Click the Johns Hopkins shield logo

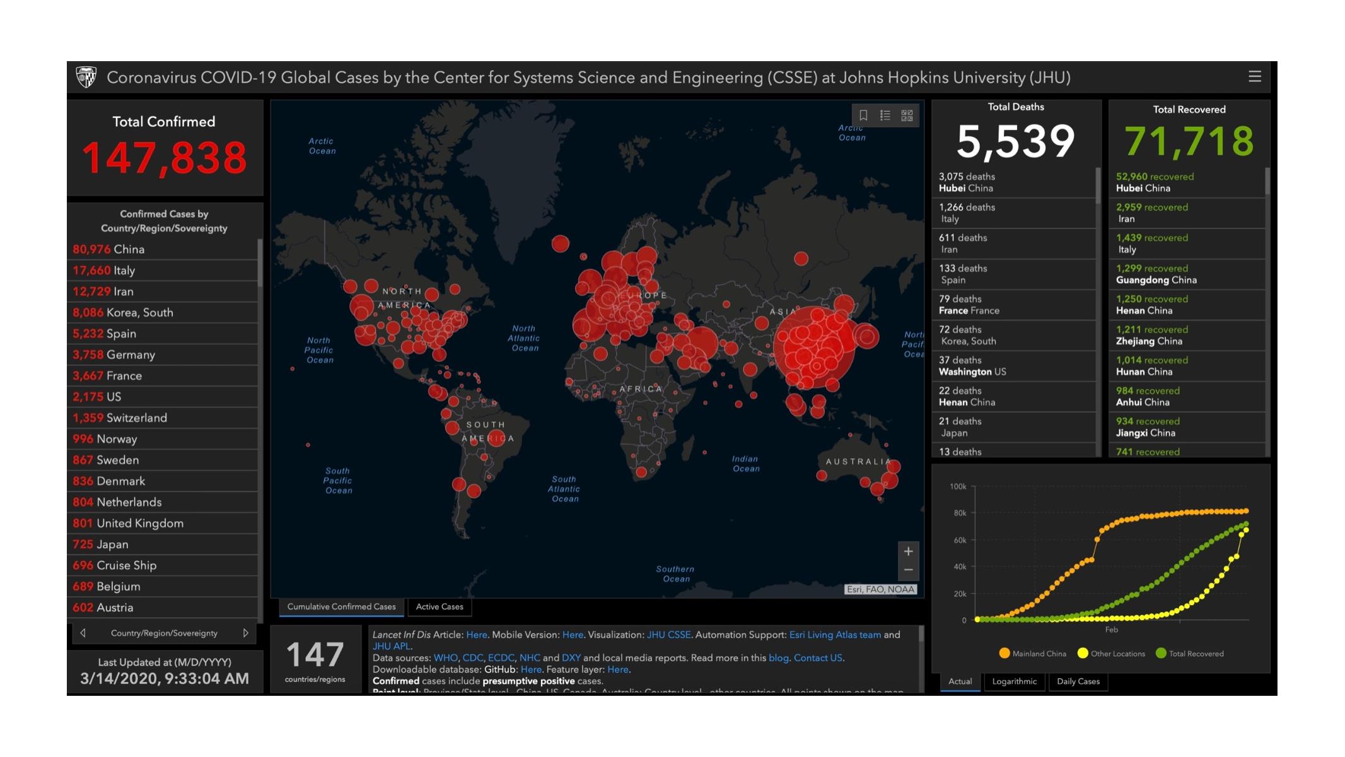coord(86,78)
